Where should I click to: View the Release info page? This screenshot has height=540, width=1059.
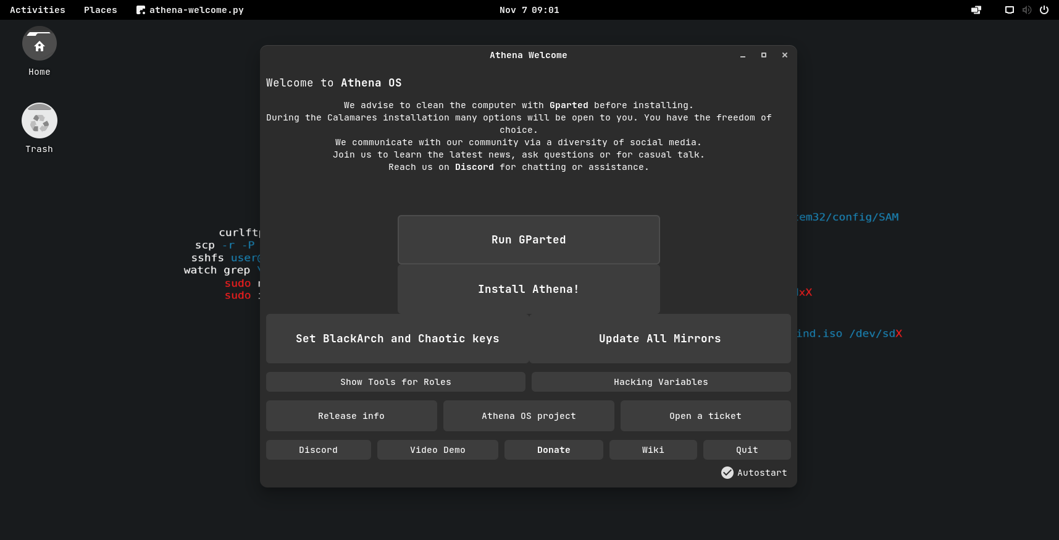click(351, 416)
